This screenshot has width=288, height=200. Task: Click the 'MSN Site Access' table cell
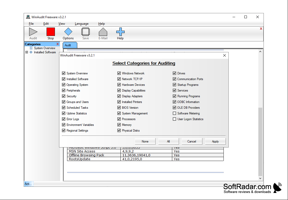click(x=94, y=151)
